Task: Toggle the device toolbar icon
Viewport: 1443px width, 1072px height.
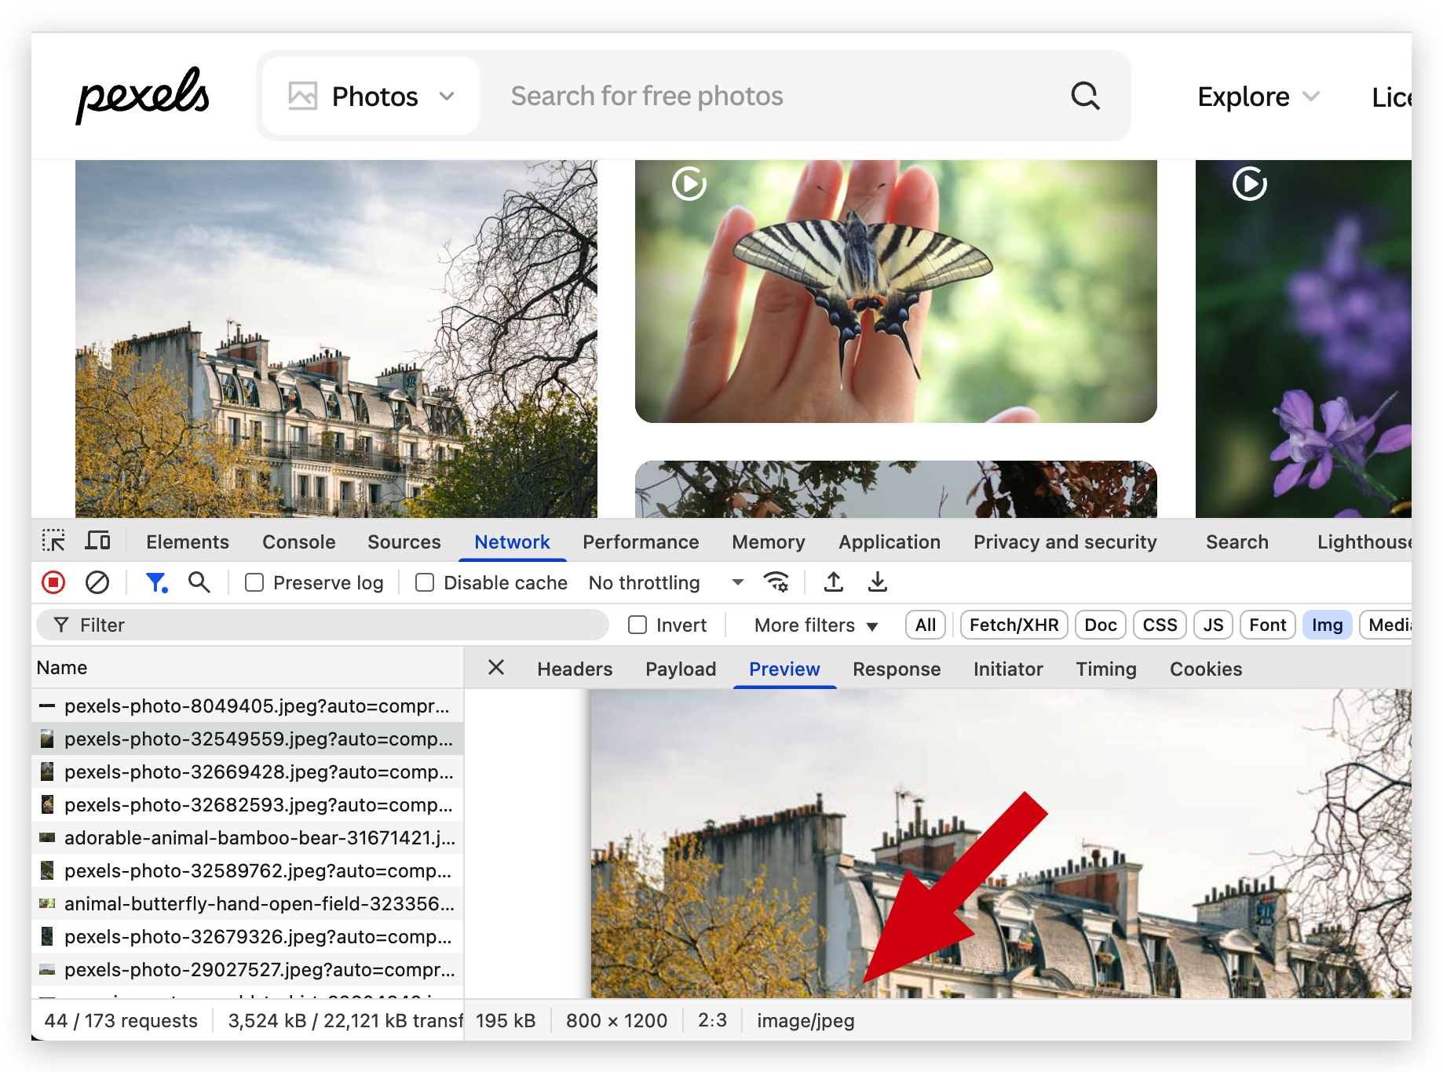Action: pyautogui.click(x=98, y=541)
